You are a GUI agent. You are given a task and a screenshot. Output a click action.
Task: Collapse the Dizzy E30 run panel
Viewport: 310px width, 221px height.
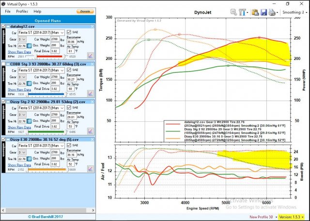pos(8,139)
